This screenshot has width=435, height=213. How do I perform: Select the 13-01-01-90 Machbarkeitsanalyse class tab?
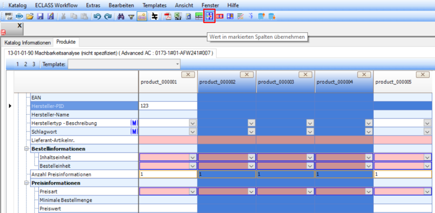[x=110, y=53]
